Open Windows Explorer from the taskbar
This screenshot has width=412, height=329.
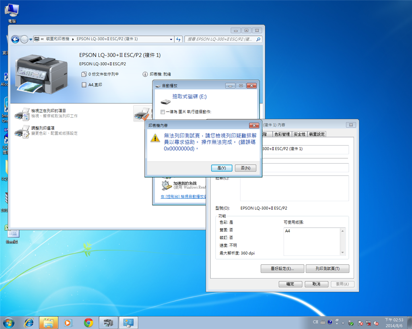pos(49,323)
